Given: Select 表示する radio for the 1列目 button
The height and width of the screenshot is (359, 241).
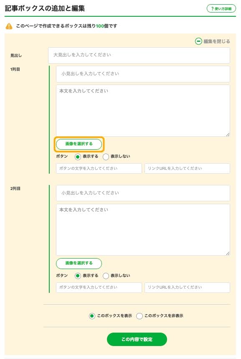Looking at the screenshot, I should (78, 157).
